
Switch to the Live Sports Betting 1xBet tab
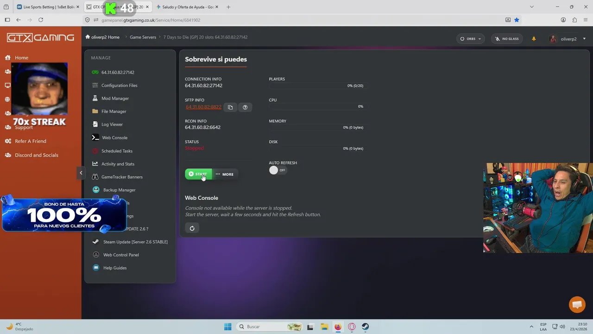48,7
